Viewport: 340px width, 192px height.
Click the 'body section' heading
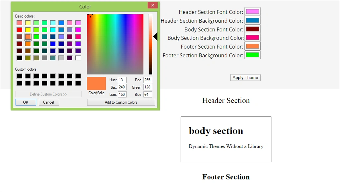(216, 131)
